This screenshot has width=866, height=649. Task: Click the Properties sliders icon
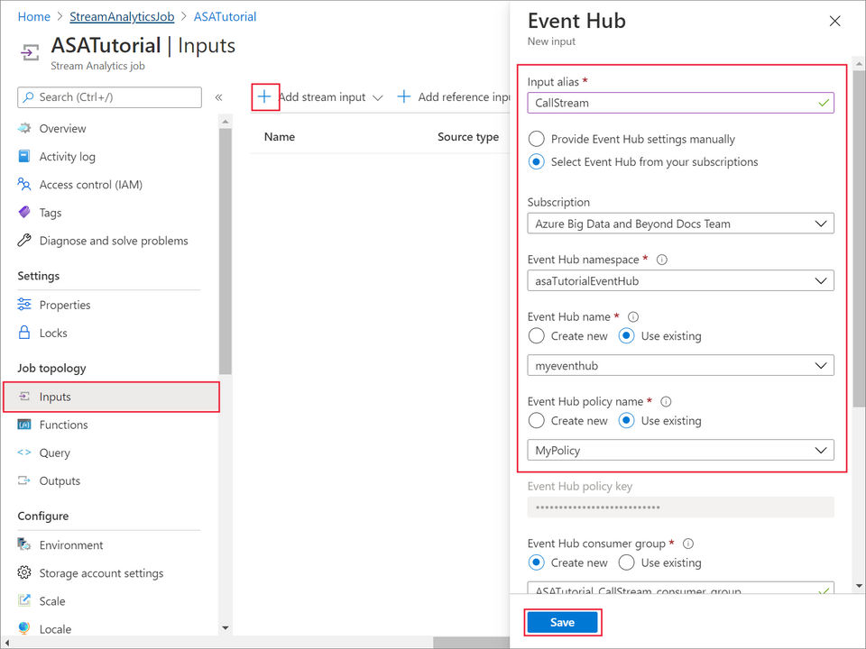[x=24, y=304]
